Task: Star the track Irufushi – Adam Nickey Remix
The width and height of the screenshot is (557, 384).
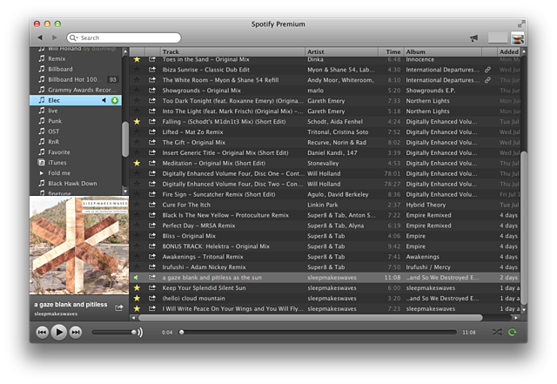Action: (x=137, y=267)
